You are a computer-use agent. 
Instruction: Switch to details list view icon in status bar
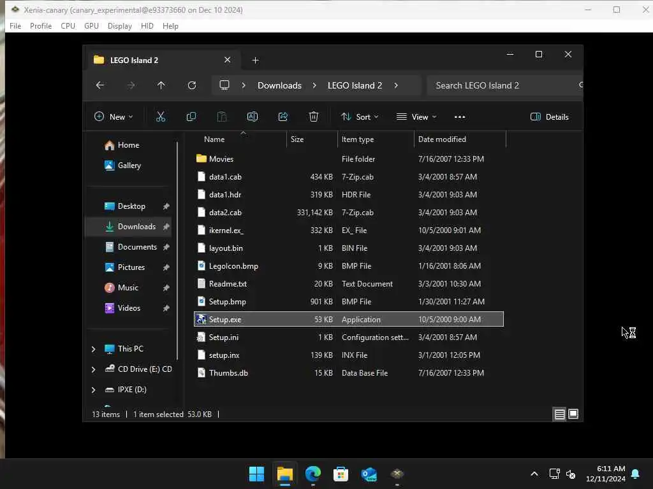tap(559, 414)
